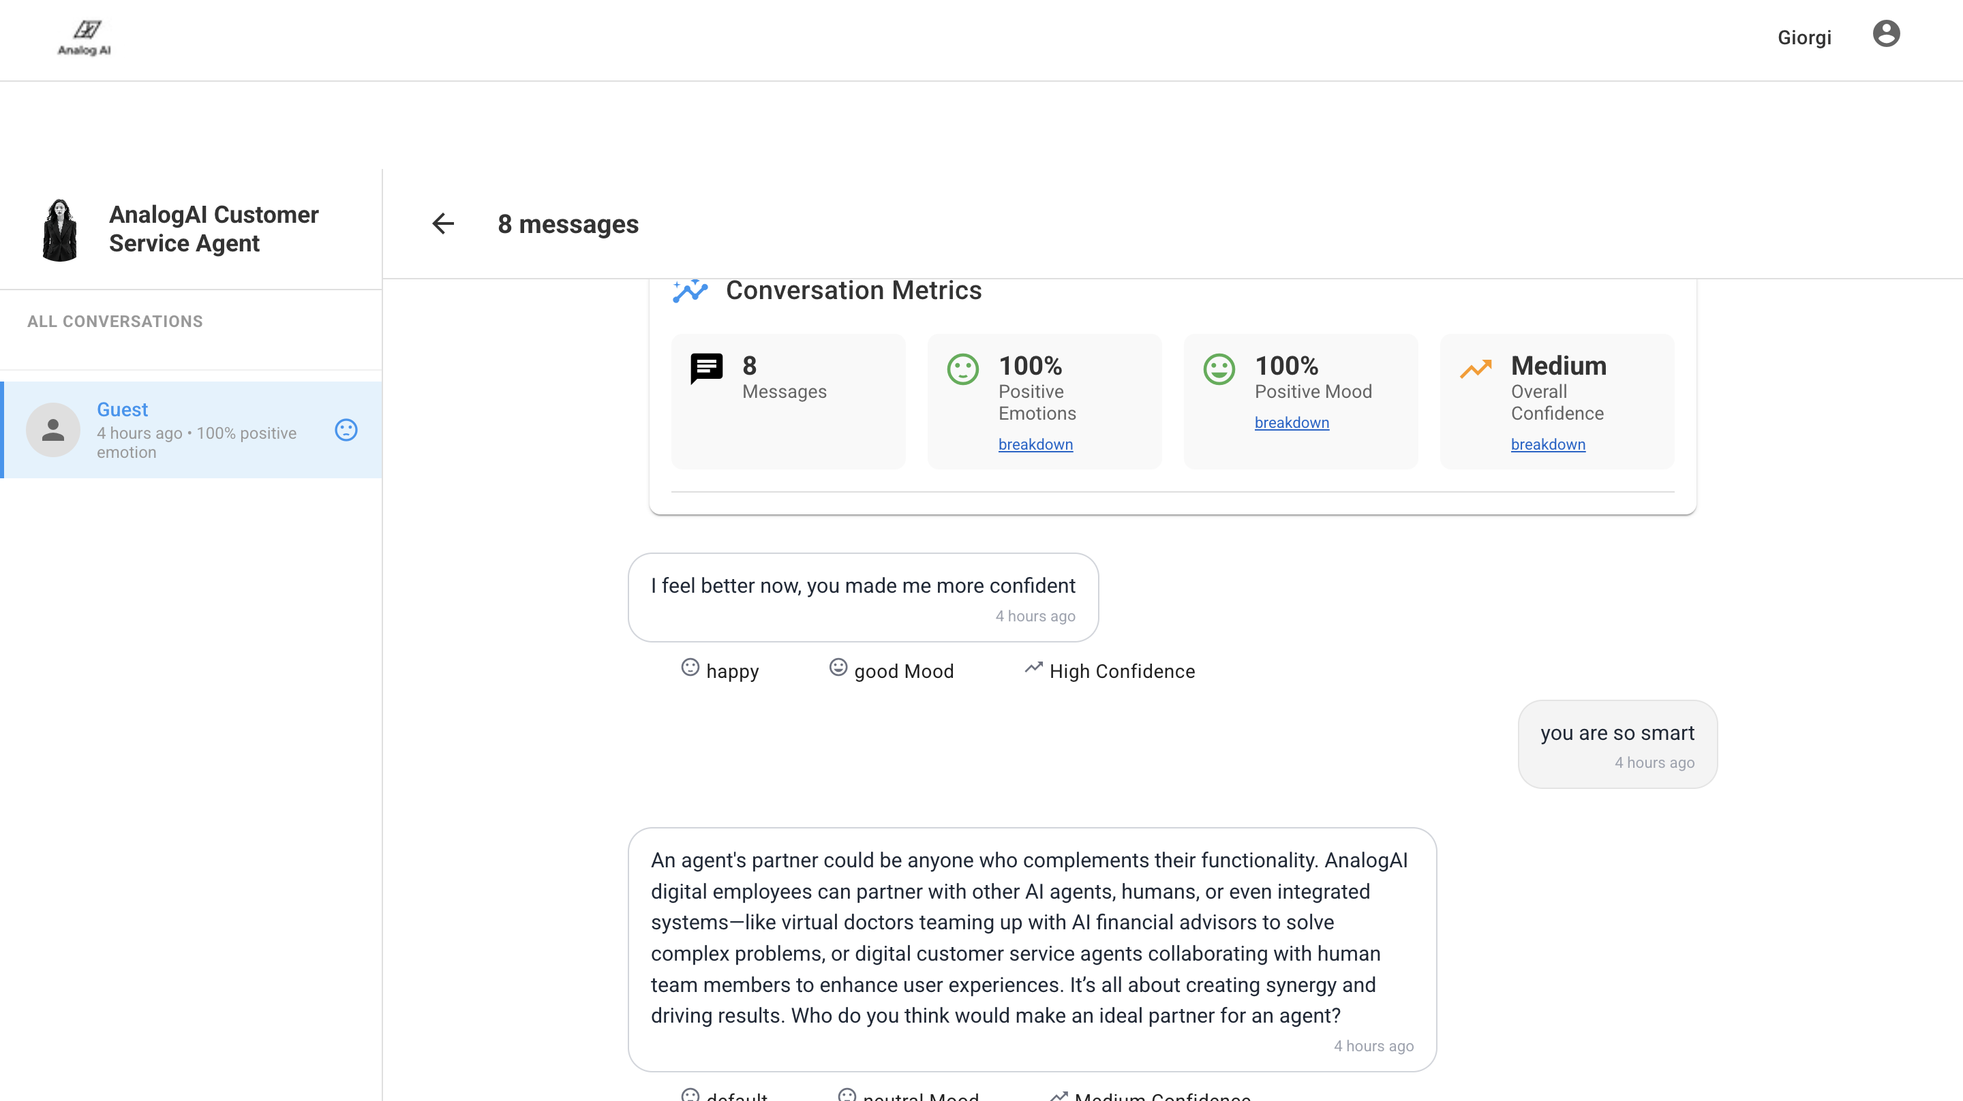
Task: Click the Conversation Metrics chart icon
Action: (x=690, y=290)
